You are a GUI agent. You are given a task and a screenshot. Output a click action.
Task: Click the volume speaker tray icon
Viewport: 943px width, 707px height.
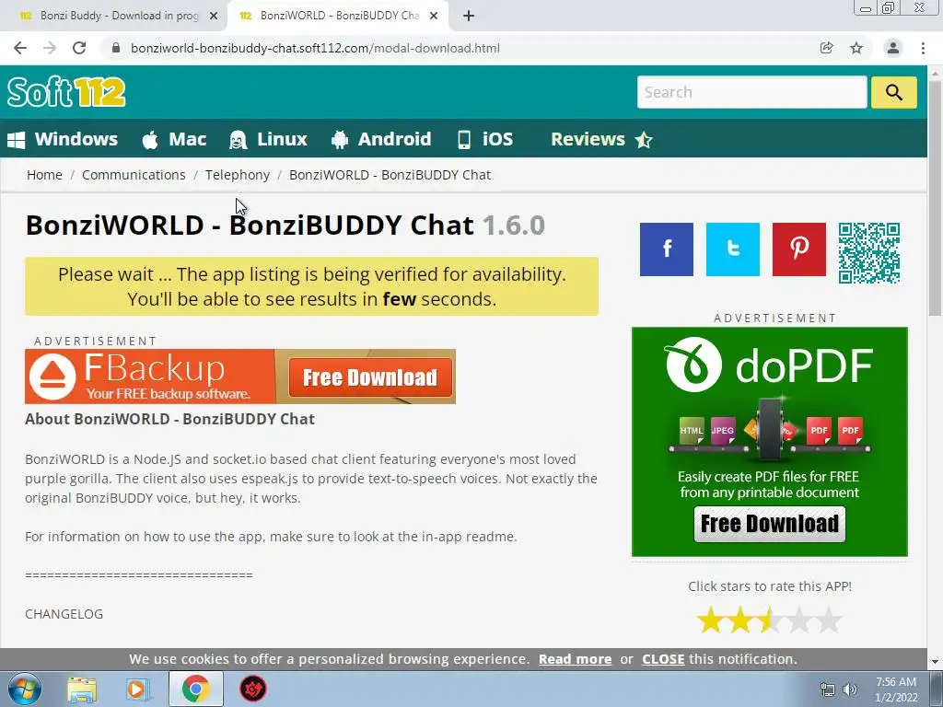click(850, 690)
